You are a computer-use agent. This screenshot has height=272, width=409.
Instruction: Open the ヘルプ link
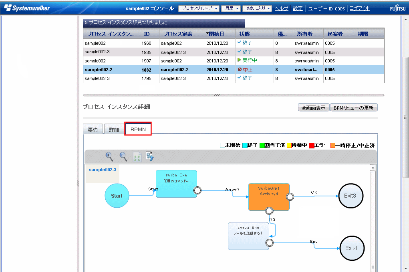tap(281, 8)
